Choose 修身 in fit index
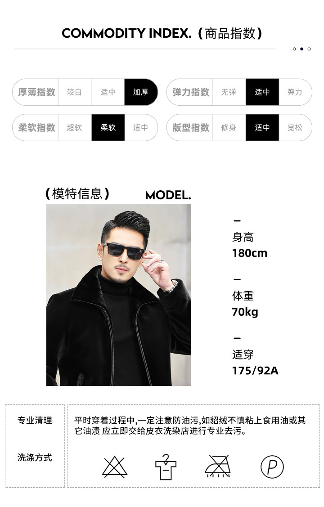The height and width of the screenshot is (507, 324). (x=229, y=127)
